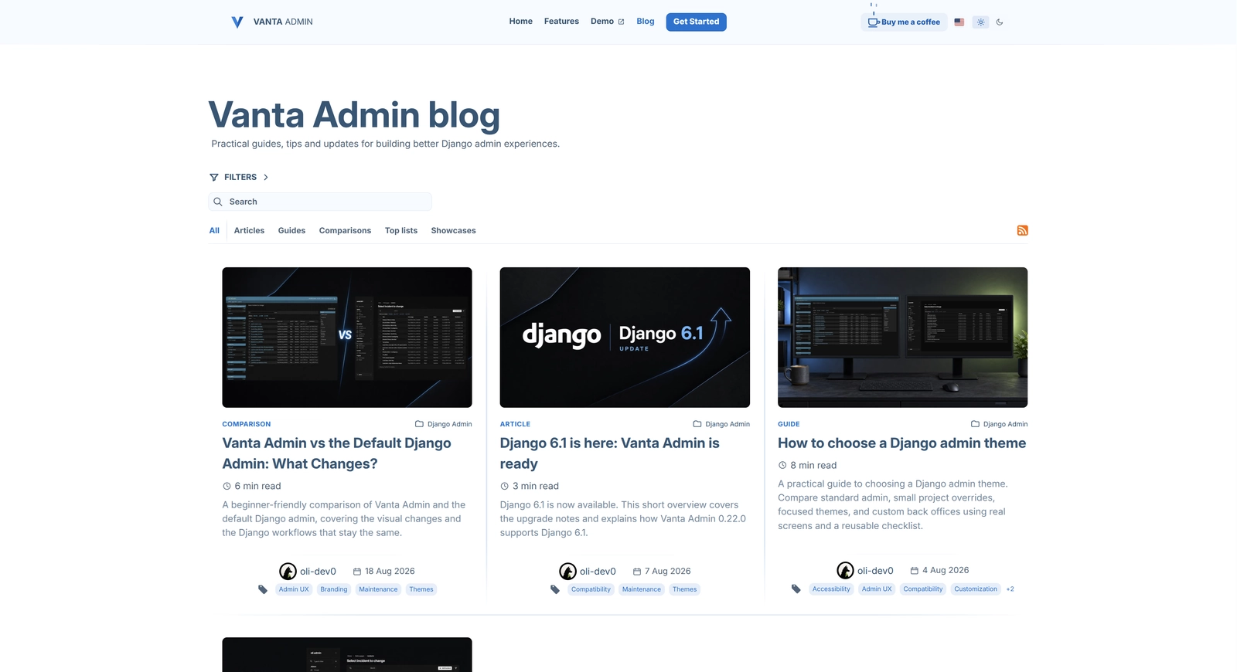Click author name oli-dev0 dated 18 Aug 2026

(318, 572)
